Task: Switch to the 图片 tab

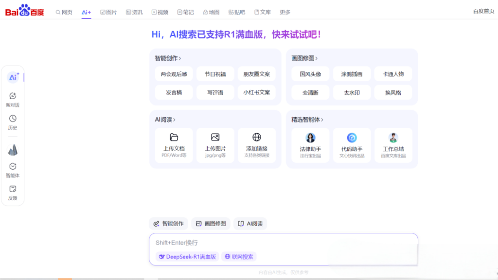Action: 108,12
